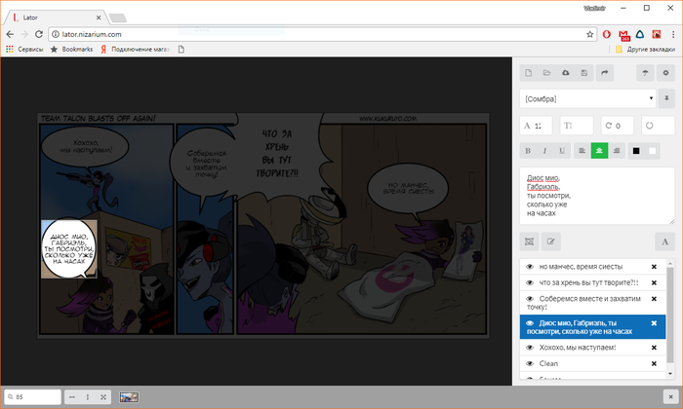This screenshot has height=409, width=683.
Task: Toggle visibility of 'что за хрень' layer
Action: pos(530,283)
